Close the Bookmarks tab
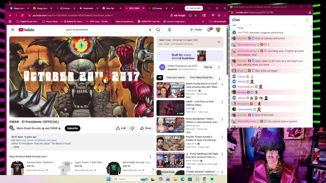This screenshot has width=326, height=183. click(x=97, y=8)
